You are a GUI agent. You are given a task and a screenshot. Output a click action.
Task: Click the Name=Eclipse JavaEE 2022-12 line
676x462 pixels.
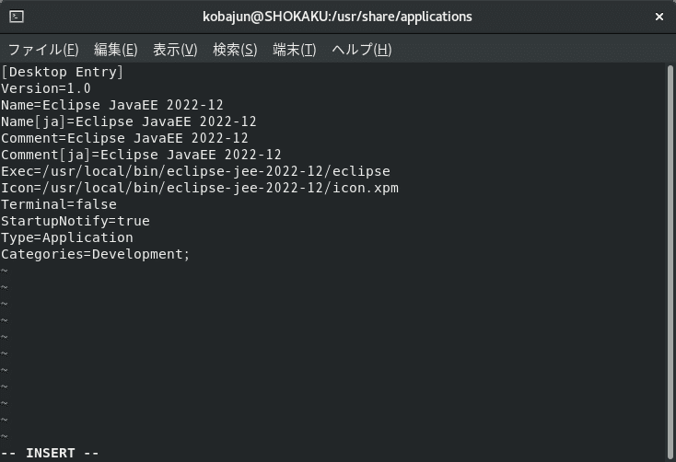(x=112, y=105)
